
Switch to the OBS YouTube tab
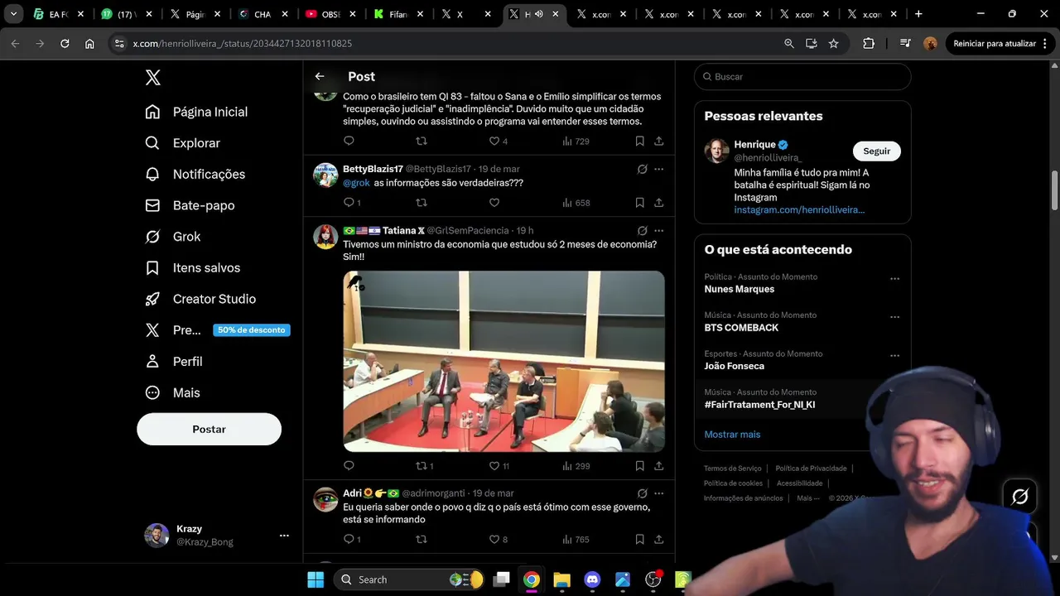(330, 14)
